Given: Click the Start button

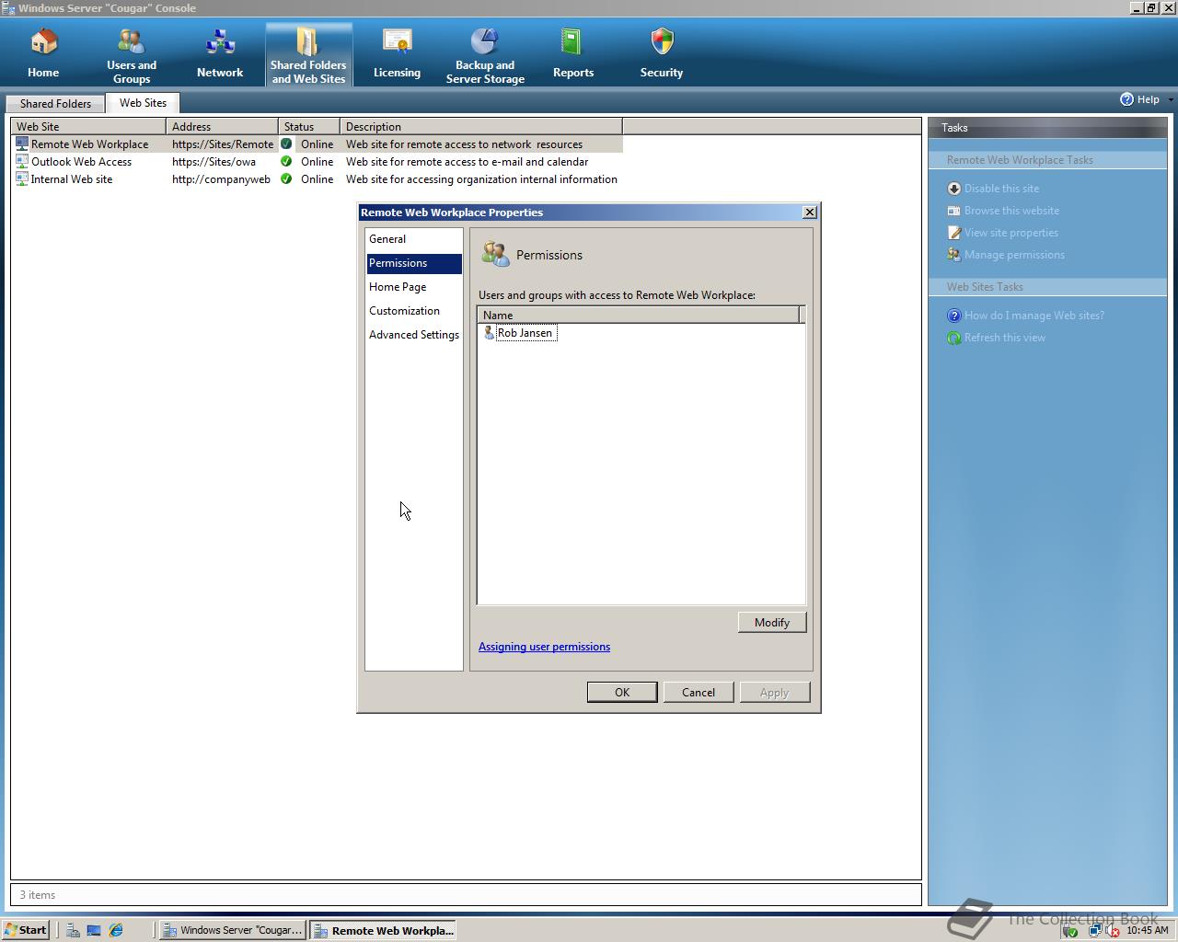Looking at the screenshot, I should tap(26, 930).
